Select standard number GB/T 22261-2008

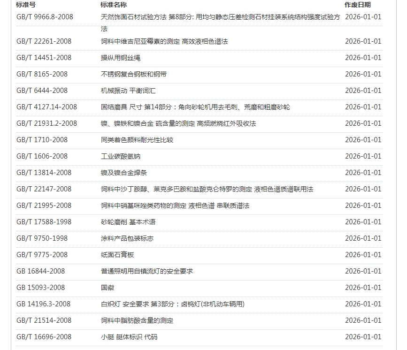pyautogui.click(x=44, y=41)
